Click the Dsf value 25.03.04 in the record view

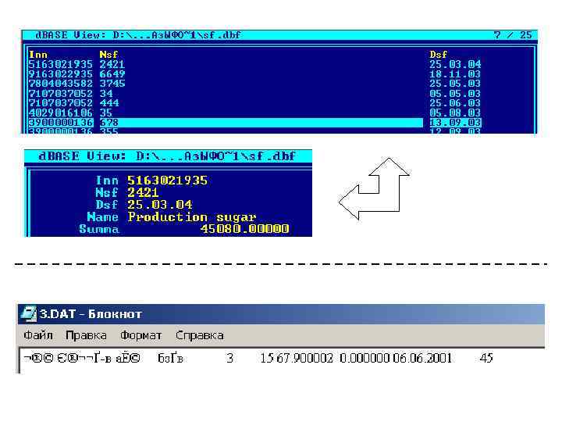tap(160, 205)
